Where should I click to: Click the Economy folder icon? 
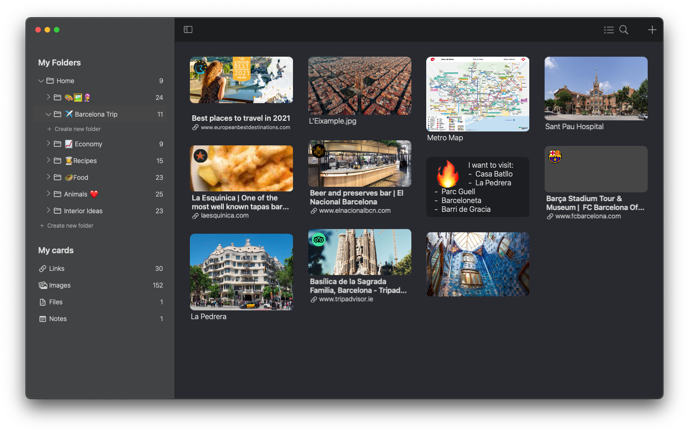(x=58, y=144)
